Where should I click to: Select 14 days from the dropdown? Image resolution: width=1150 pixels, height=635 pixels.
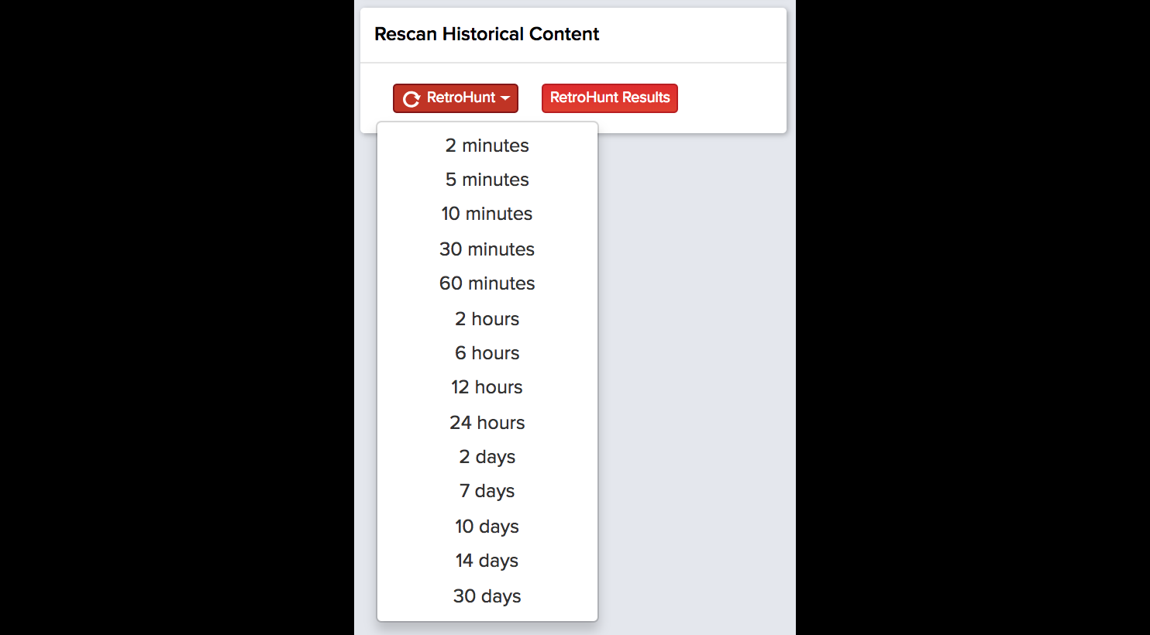point(487,561)
